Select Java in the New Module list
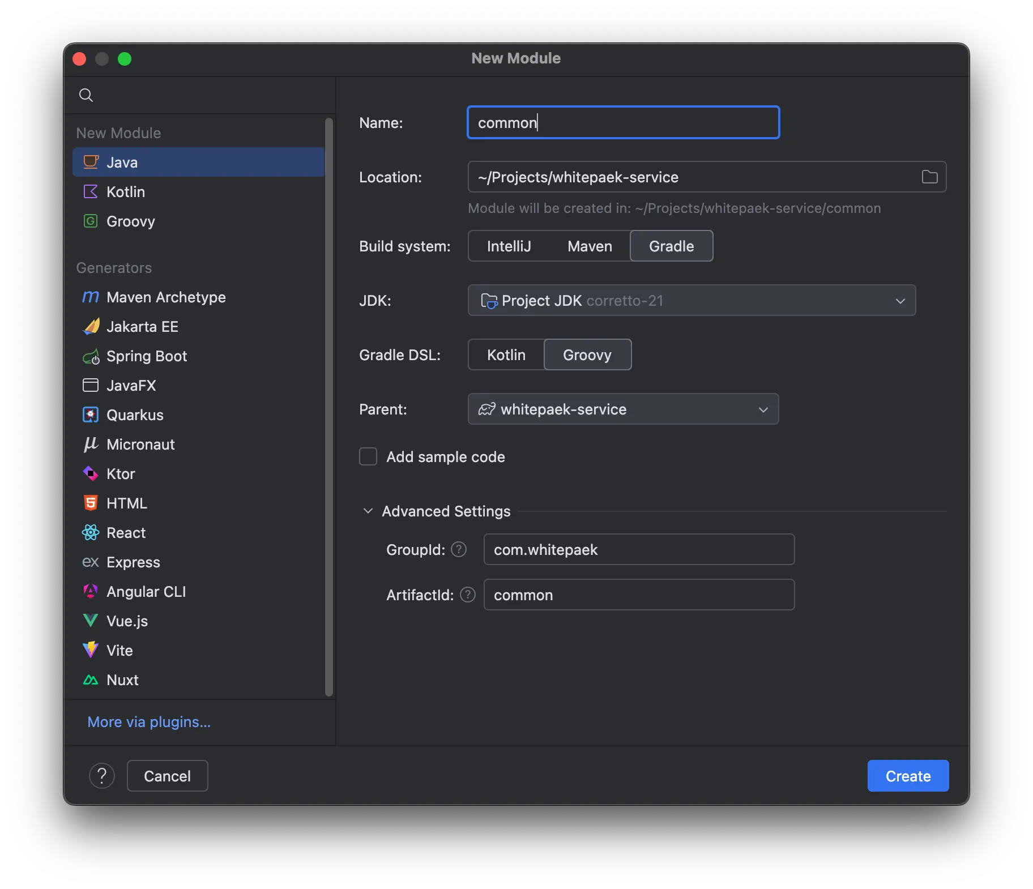The width and height of the screenshot is (1033, 889). click(198, 162)
